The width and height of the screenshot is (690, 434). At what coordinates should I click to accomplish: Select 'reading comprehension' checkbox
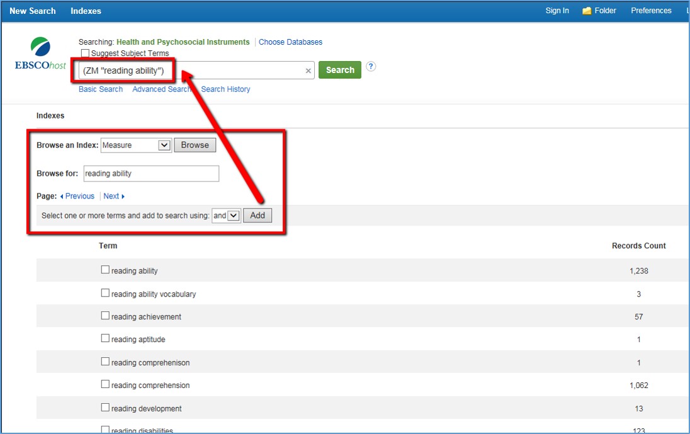pos(105,384)
